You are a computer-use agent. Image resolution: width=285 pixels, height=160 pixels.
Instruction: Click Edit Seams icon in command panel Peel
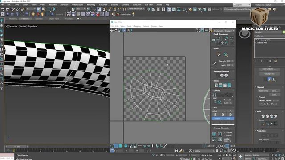click(263, 124)
